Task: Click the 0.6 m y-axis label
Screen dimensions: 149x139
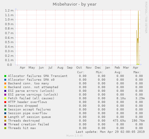Action: (9, 38)
